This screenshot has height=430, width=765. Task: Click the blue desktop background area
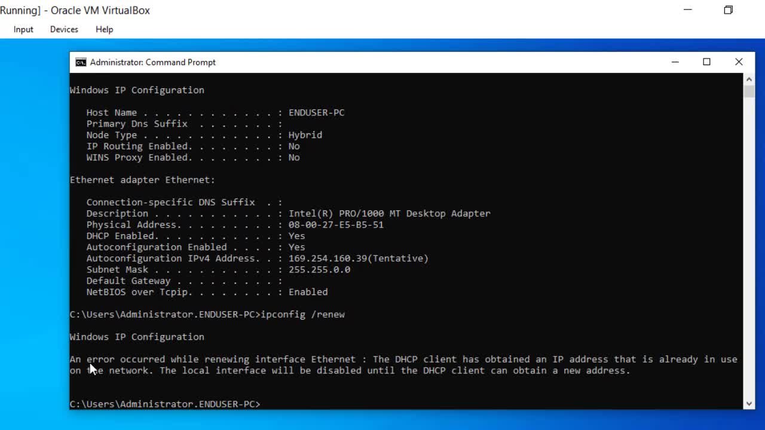(33, 239)
